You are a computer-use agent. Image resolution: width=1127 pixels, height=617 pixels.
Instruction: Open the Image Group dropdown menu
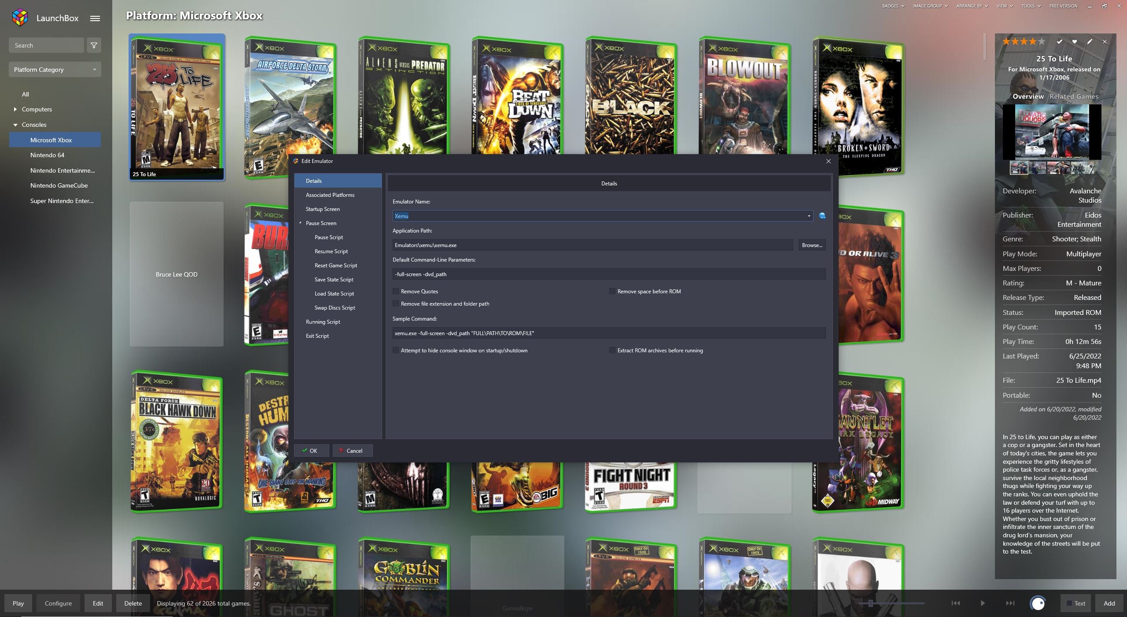930,6
